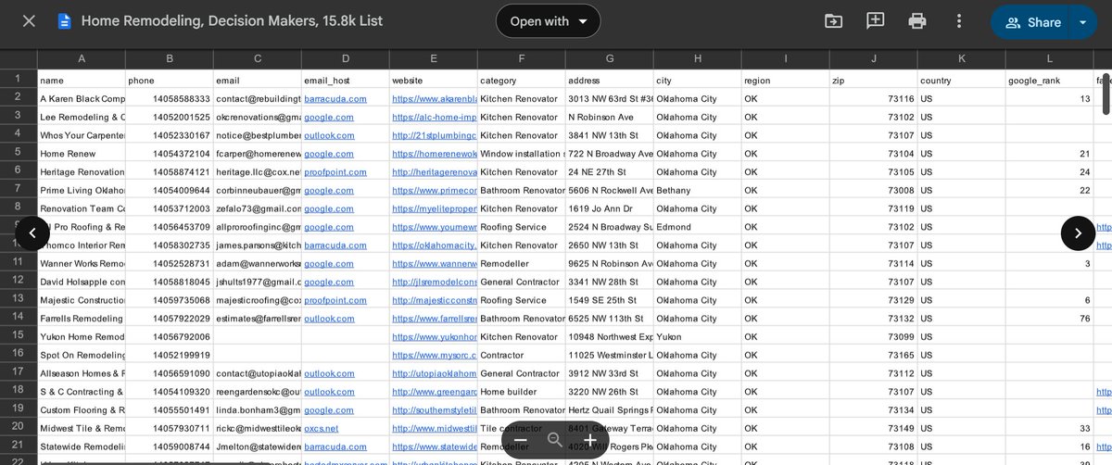Image resolution: width=1112 pixels, height=465 pixels.
Task: Select zip cell 73165
Action: pyautogui.click(x=873, y=355)
